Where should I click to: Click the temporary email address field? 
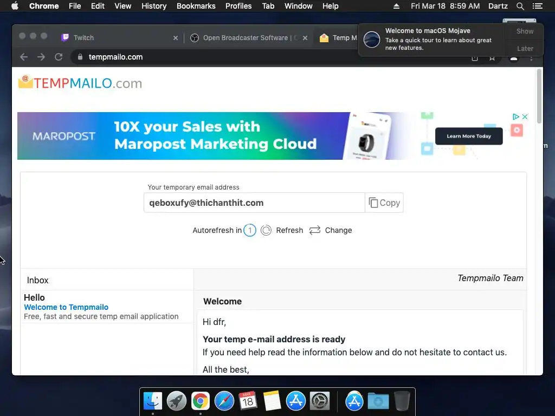click(x=254, y=203)
